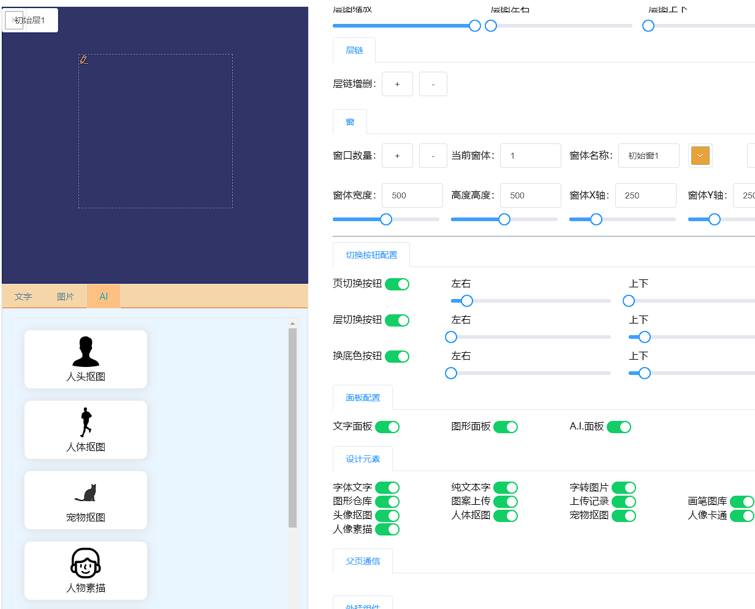Click the 层切换按钮 上下 slider handle
Viewport: 755px width, 609px height.
coord(645,337)
